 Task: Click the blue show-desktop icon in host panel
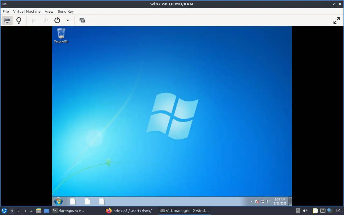[x=46, y=211]
